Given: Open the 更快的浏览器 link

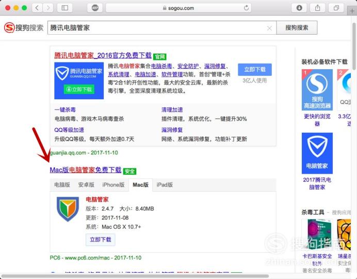Looking at the screenshot, I should (317, 120).
